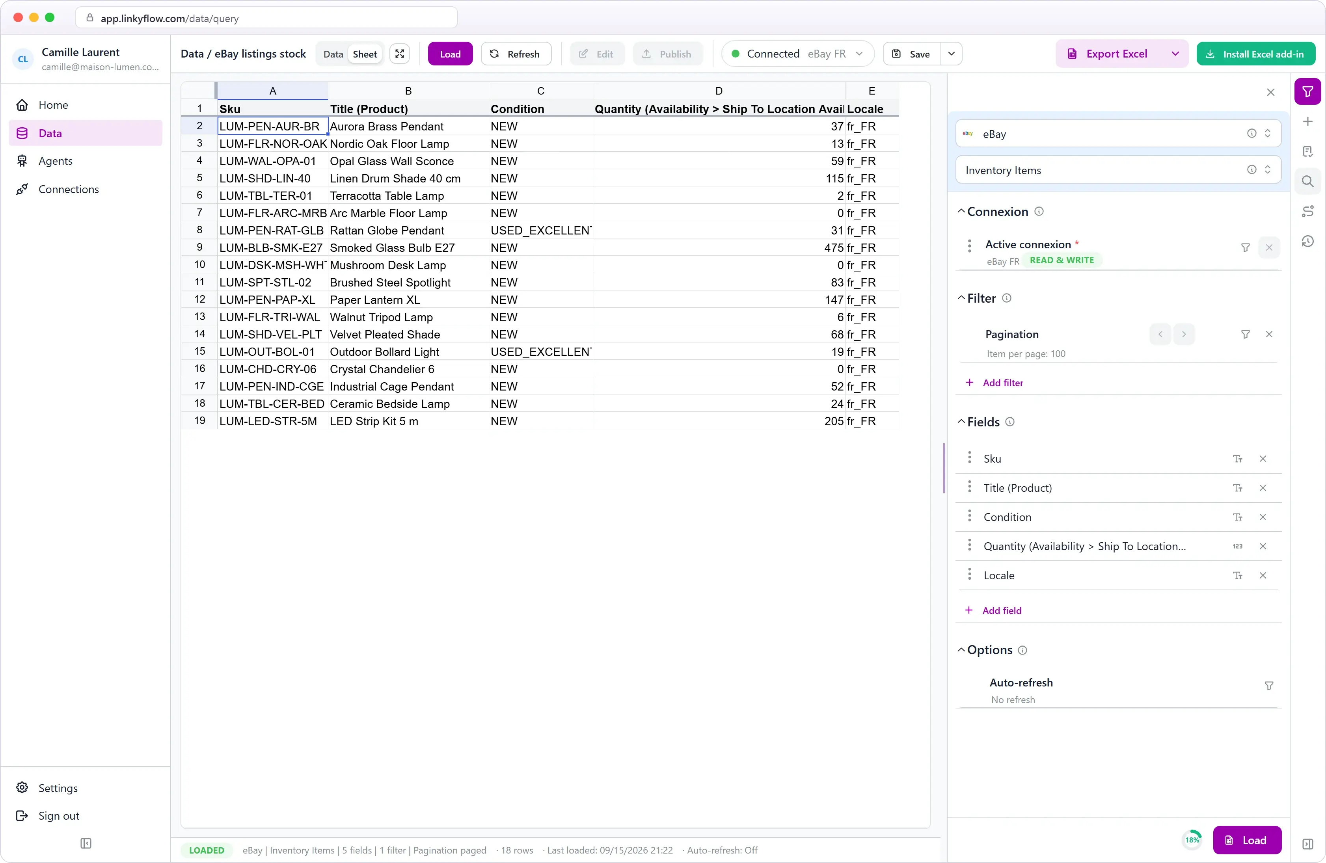Click the plus icon in right rail
The height and width of the screenshot is (863, 1326).
pyautogui.click(x=1307, y=121)
